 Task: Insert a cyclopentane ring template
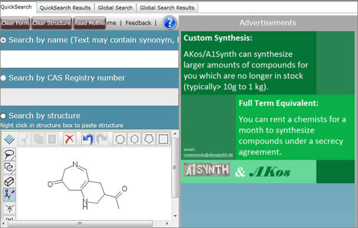[149, 139]
